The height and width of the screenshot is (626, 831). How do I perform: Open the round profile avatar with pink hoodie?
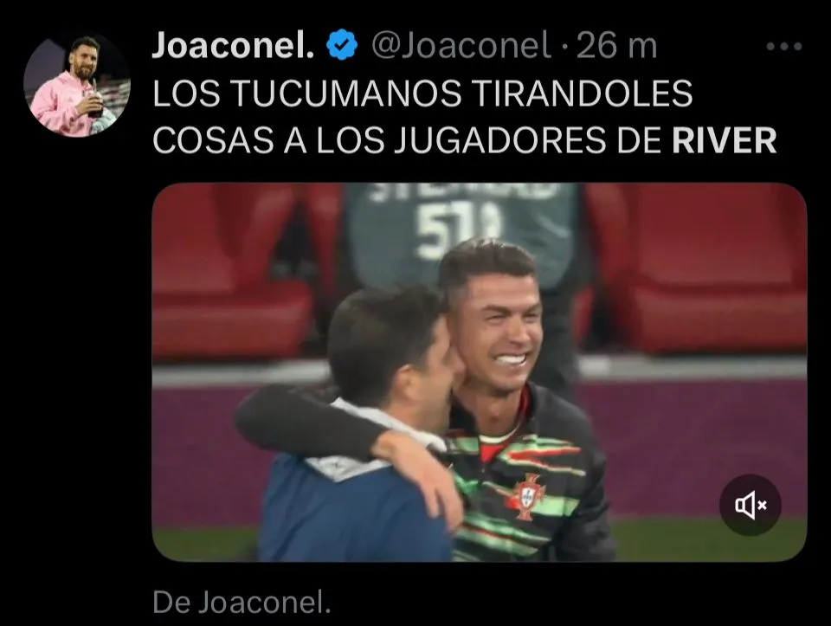click(x=77, y=85)
